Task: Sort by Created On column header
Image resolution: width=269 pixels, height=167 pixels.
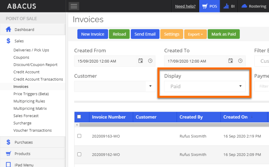Action: pos(235,117)
